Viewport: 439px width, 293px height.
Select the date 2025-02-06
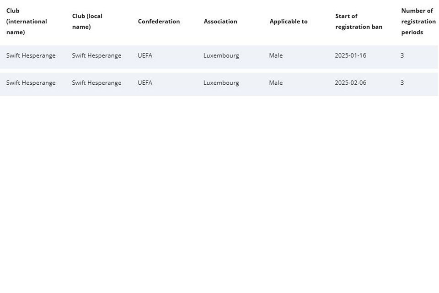coord(350,83)
